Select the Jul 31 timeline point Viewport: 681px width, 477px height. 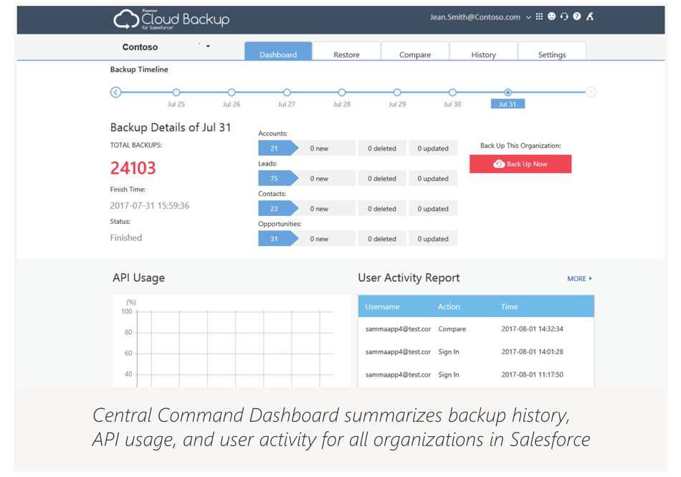point(508,92)
